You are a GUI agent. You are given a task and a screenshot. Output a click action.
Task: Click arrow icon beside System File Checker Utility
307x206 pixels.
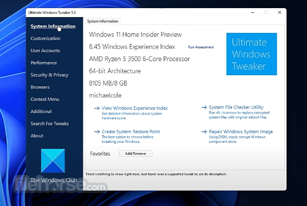pos(204,107)
